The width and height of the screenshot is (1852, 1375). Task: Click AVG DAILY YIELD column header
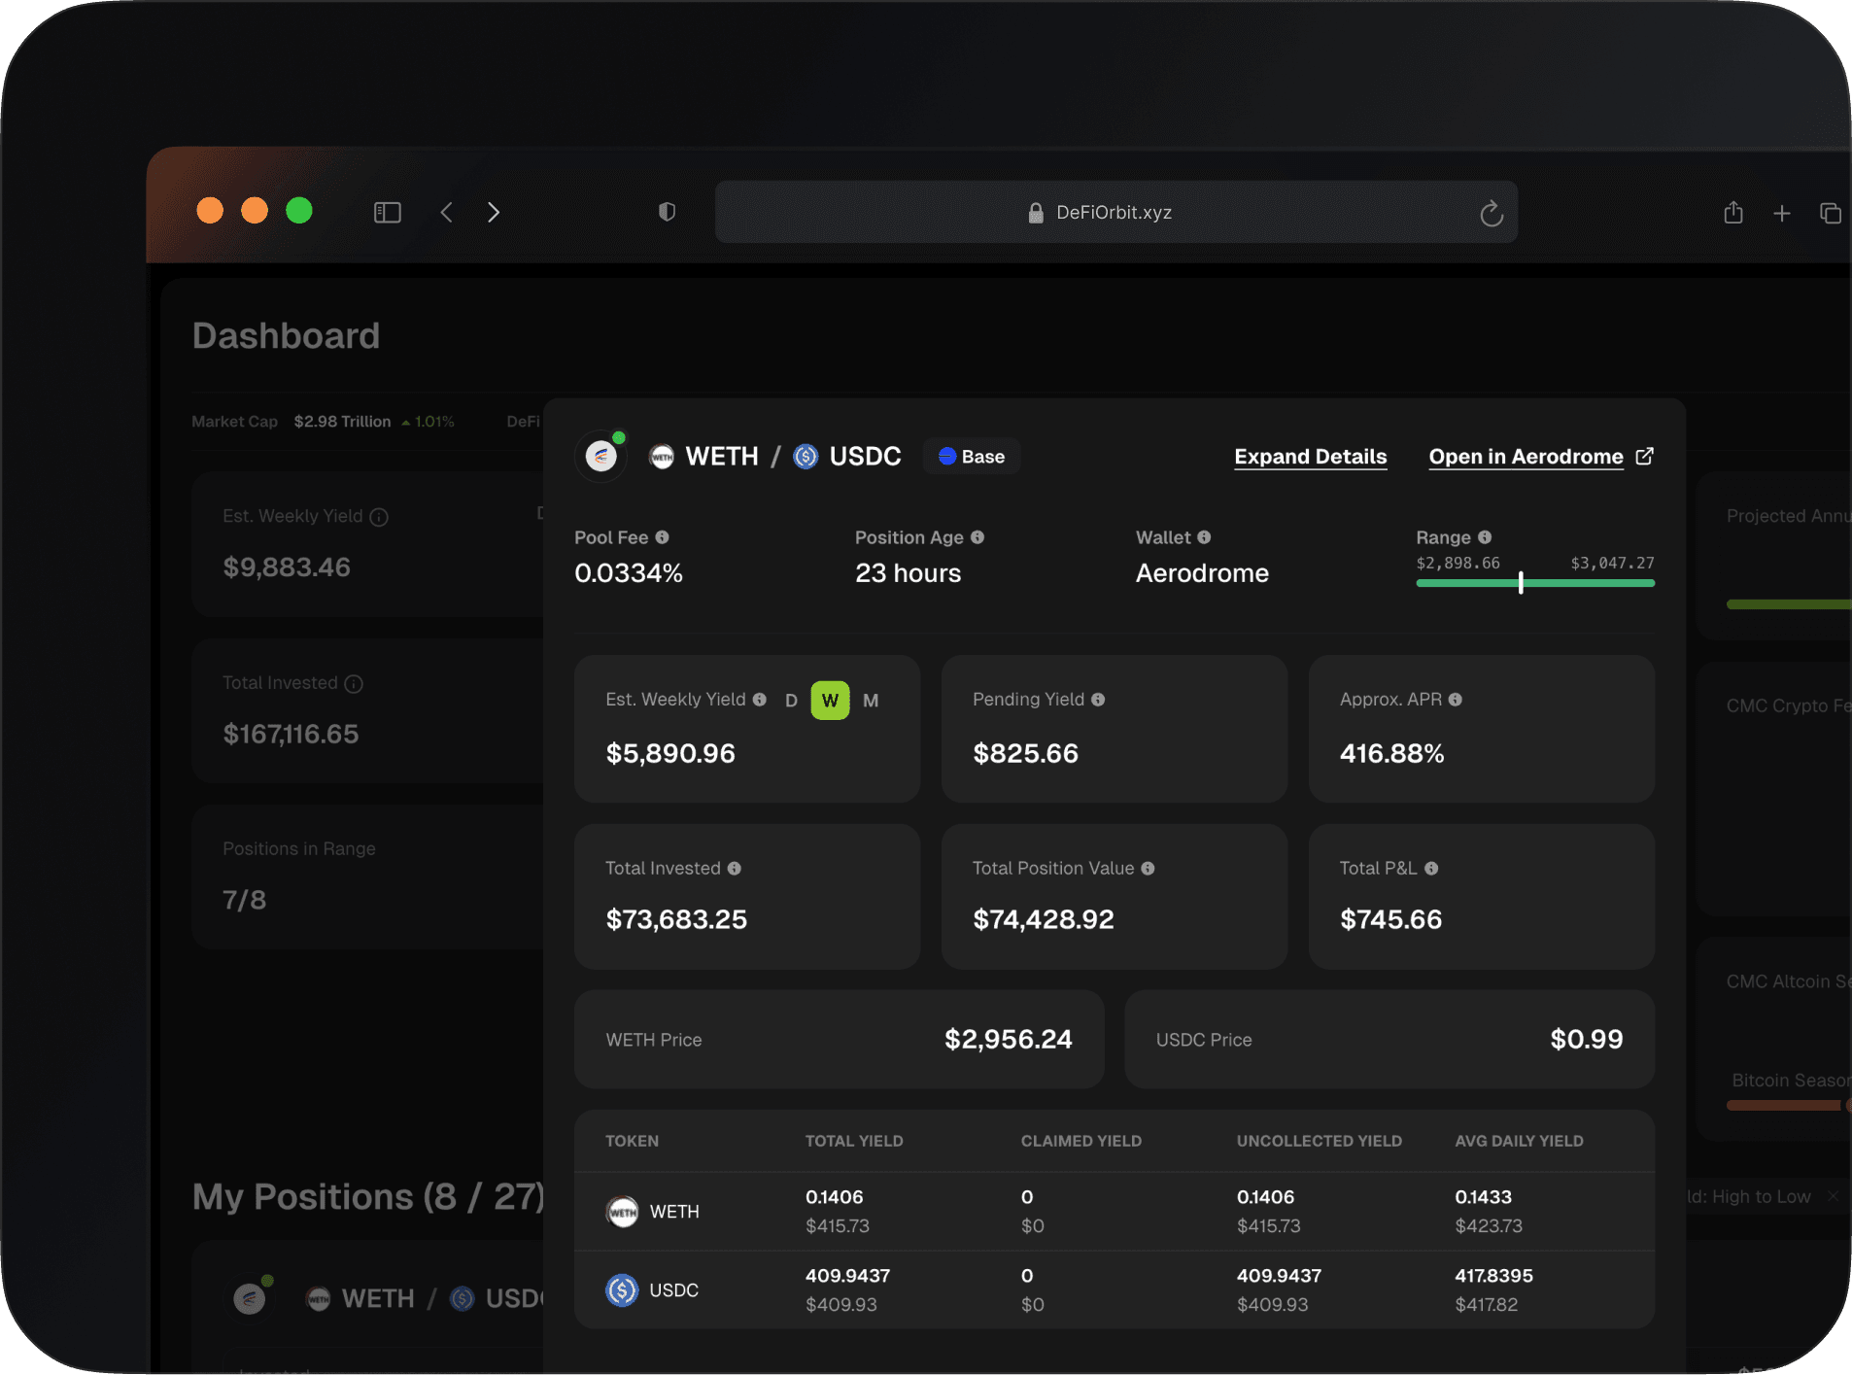pyautogui.click(x=1520, y=1141)
